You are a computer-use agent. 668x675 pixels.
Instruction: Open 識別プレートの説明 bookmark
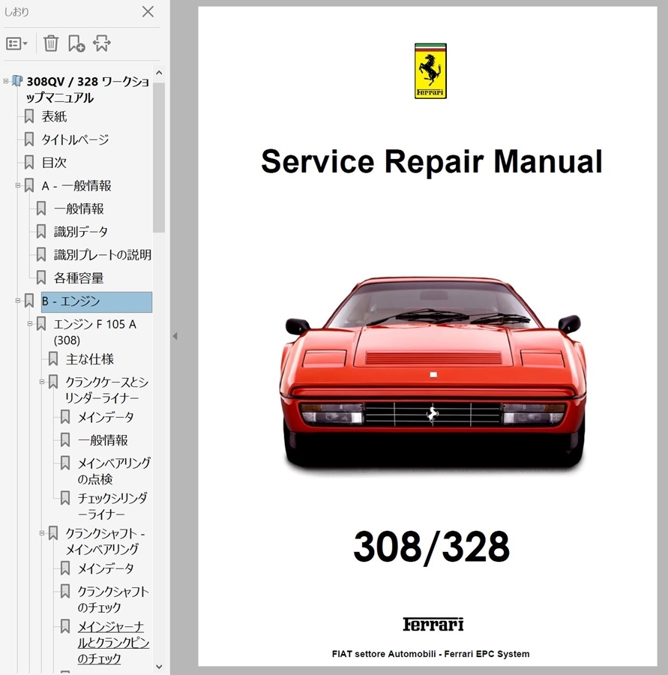(x=103, y=255)
